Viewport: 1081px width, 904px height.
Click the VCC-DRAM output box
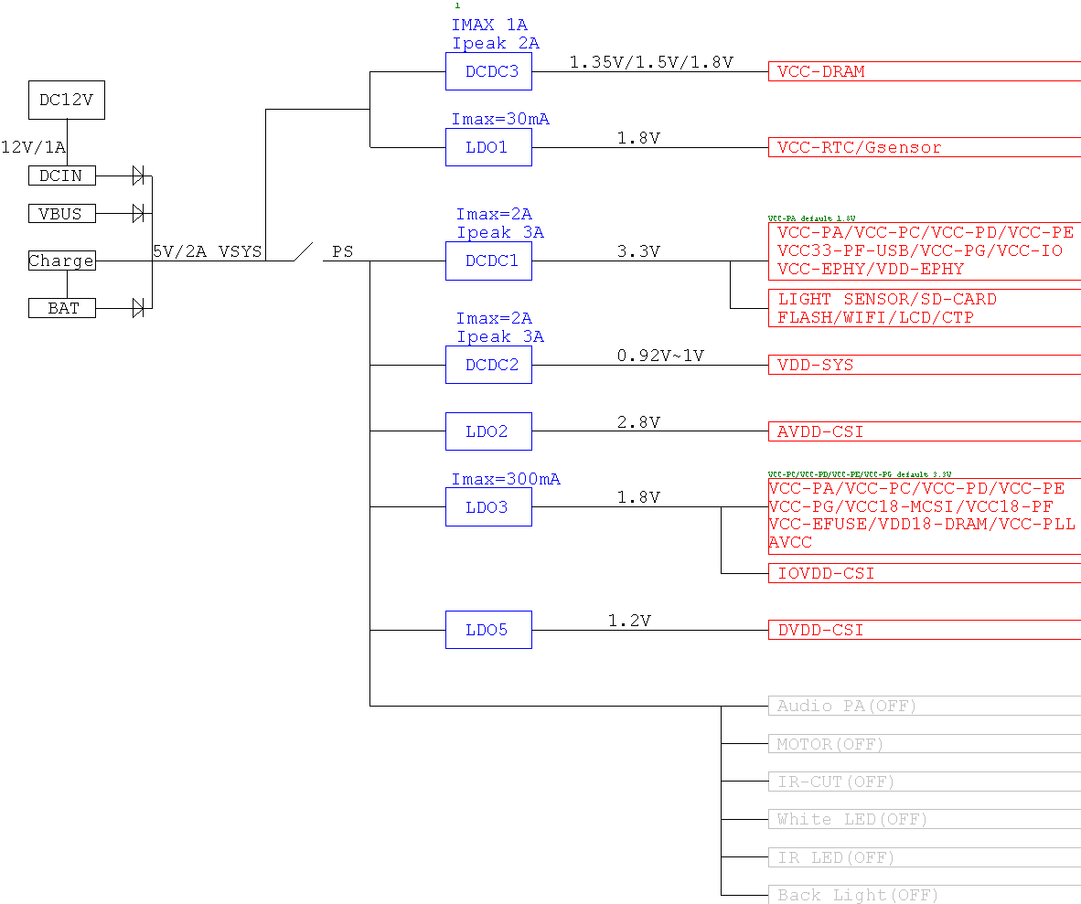click(924, 71)
